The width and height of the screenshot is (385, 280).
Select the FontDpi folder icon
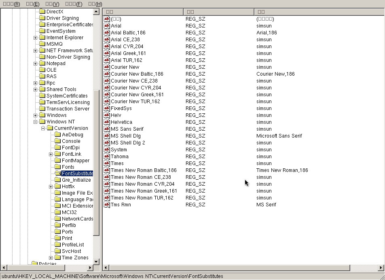pos(58,147)
